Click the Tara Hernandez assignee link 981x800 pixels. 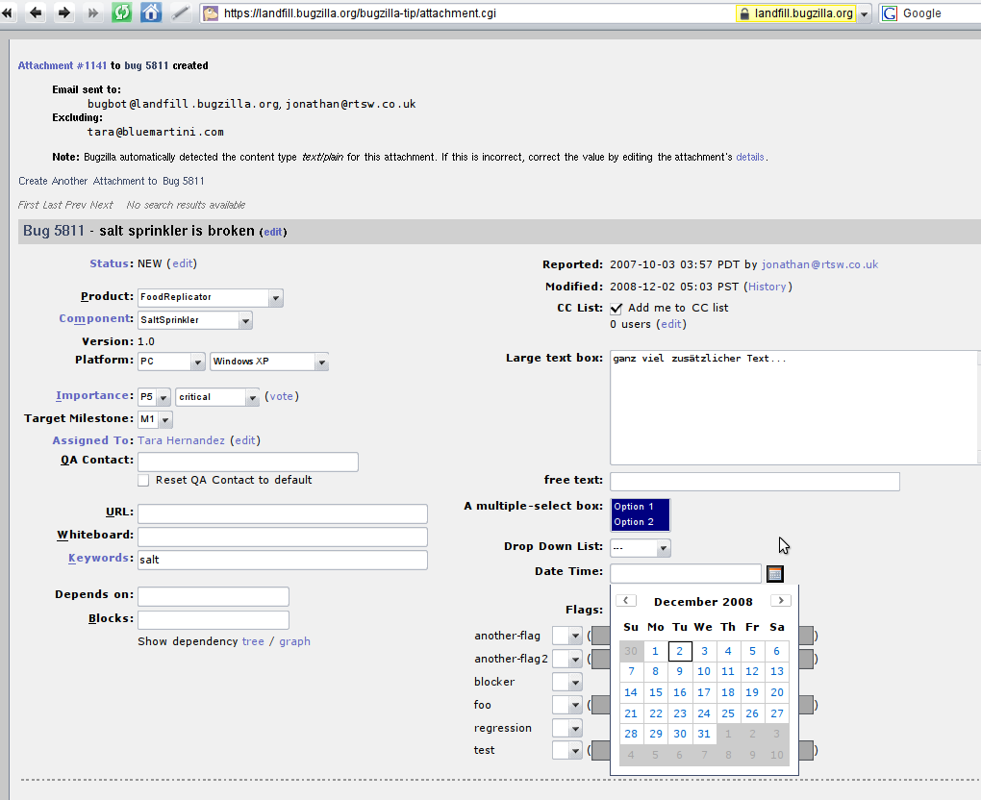(x=181, y=441)
